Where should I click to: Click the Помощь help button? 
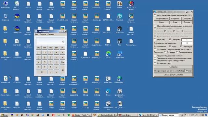pyautogui.click(x=187, y=22)
